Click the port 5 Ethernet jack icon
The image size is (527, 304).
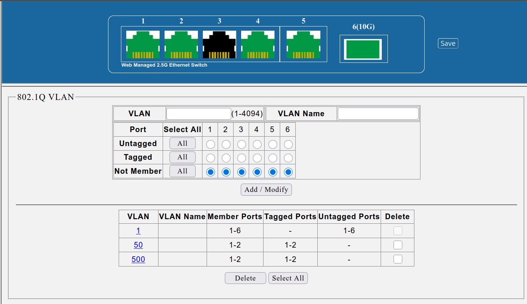(x=303, y=45)
